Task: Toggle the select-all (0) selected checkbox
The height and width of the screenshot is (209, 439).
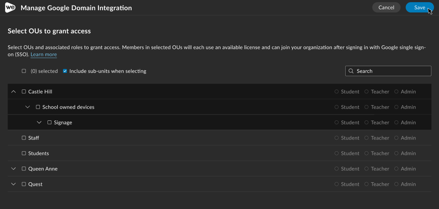Action: [24, 71]
